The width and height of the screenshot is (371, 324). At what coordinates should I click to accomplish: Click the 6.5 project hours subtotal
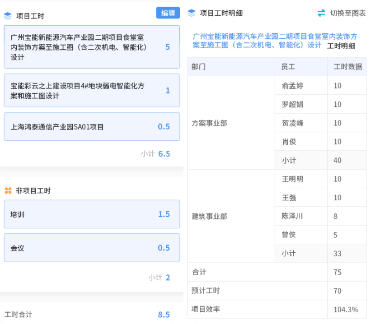pos(164,154)
